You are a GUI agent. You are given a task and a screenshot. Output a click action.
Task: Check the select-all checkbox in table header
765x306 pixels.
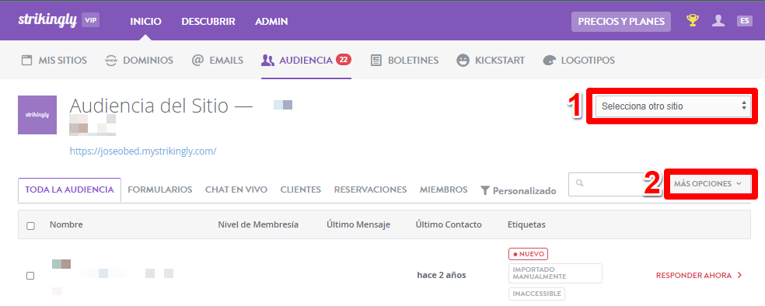[x=31, y=225]
